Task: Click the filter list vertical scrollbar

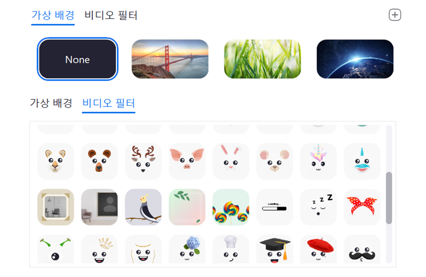Action: [389, 197]
